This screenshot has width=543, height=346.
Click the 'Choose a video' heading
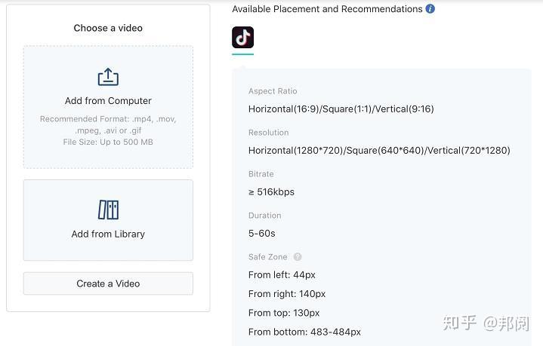(108, 28)
